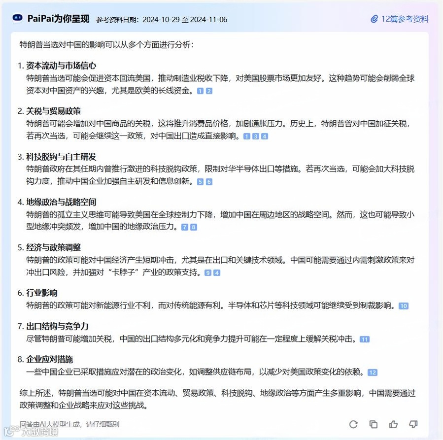The width and height of the screenshot is (443, 440).
Task: Click the heading 经济与政策调整
Action: (53, 247)
